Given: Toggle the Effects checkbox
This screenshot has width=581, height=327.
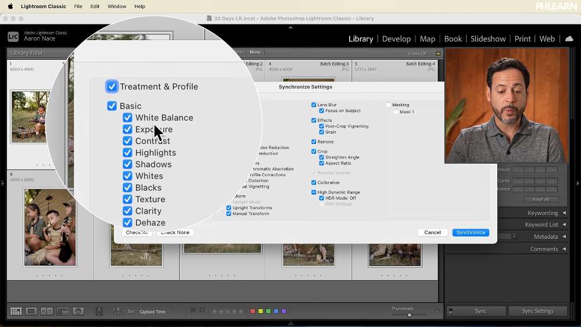Looking at the screenshot, I should (314, 120).
